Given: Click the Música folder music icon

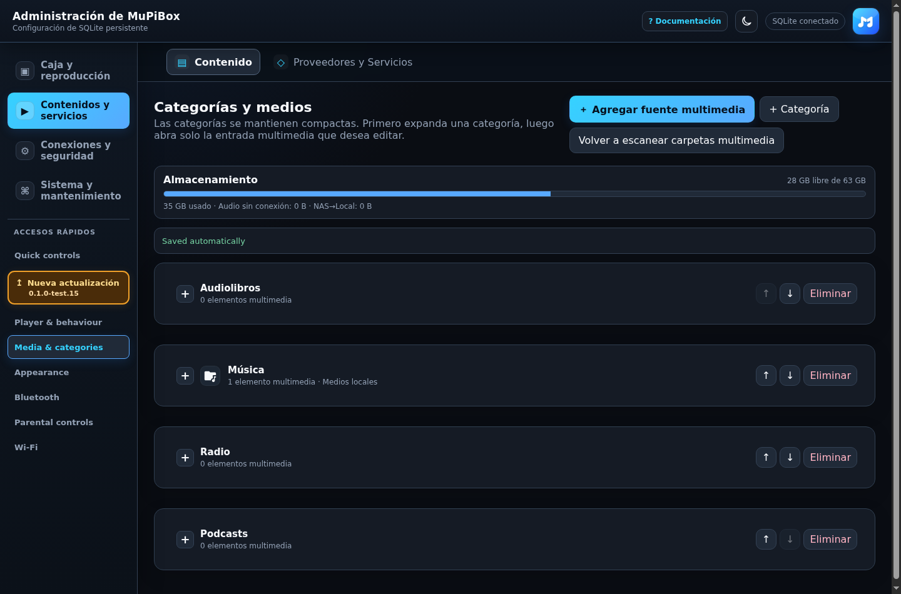Looking at the screenshot, I should [210, 376].
